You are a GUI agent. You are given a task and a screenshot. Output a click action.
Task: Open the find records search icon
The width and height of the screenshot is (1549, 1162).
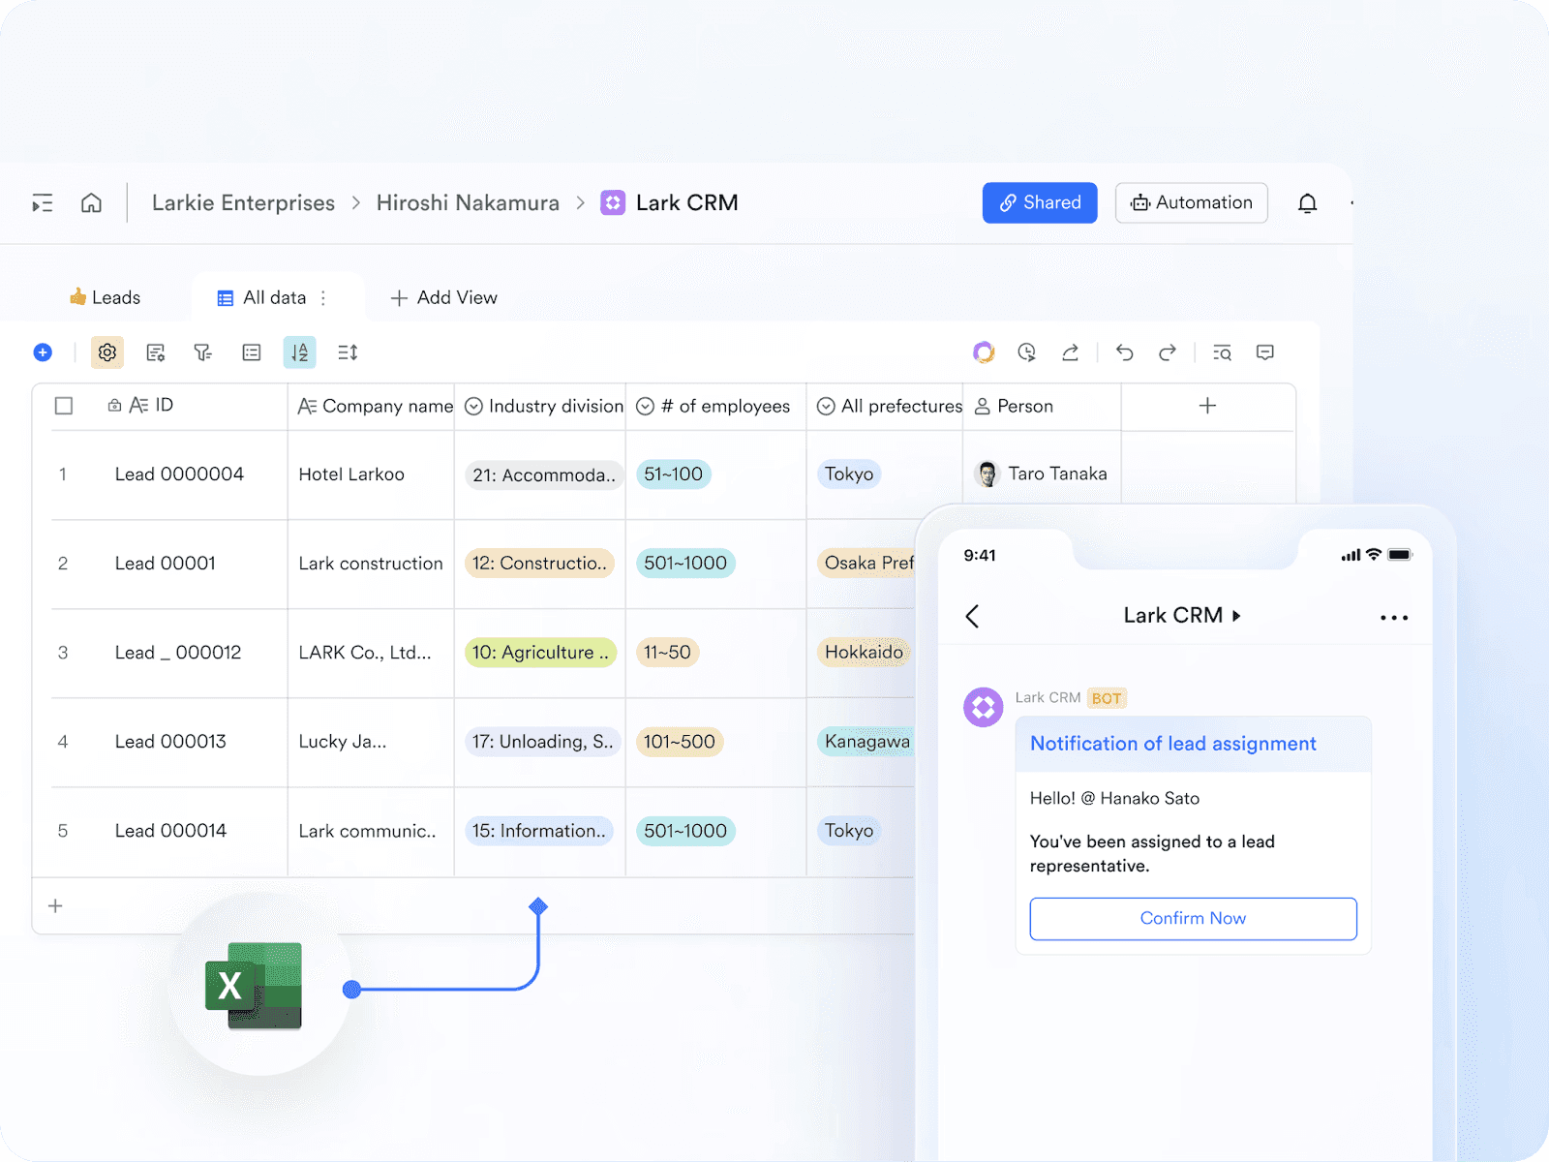1222,352
